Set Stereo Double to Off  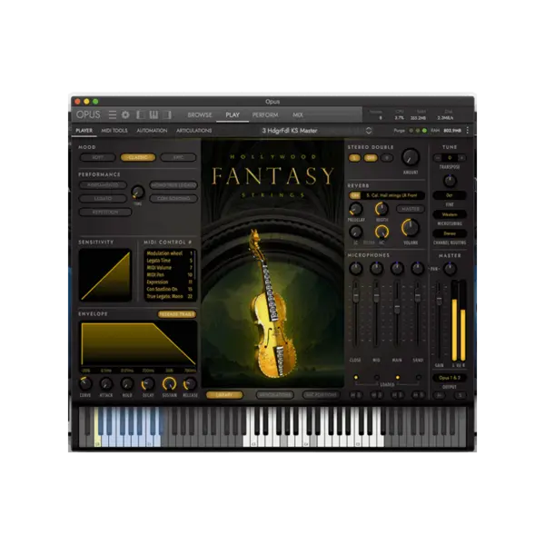point(371,158)
